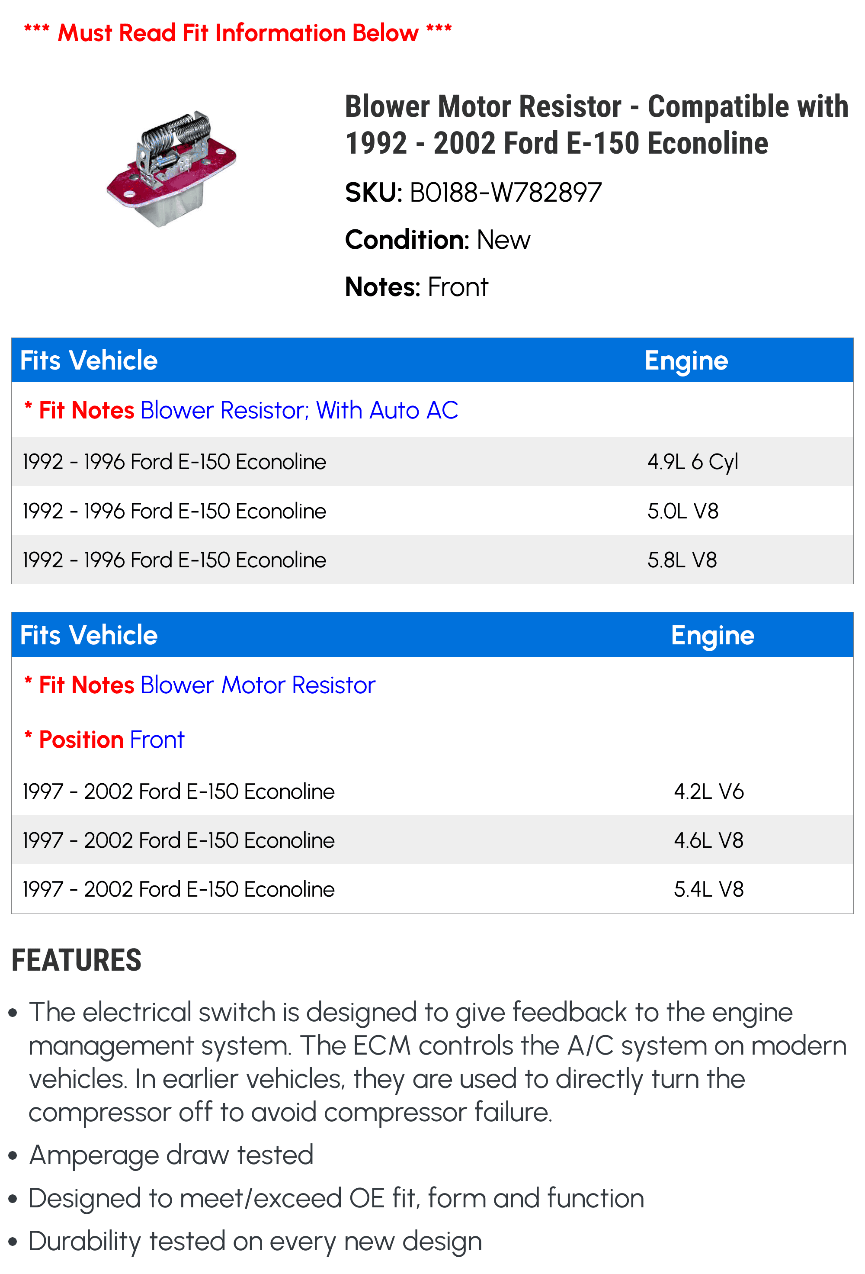Select the 1997-2002 E-150 5.4L V8 row
This screenshot has width=865, height=1274.
pyautogui.click(x=432, y=889)
